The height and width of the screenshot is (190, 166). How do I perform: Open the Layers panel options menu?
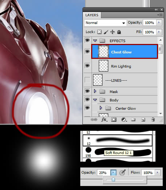coord(160,15)
